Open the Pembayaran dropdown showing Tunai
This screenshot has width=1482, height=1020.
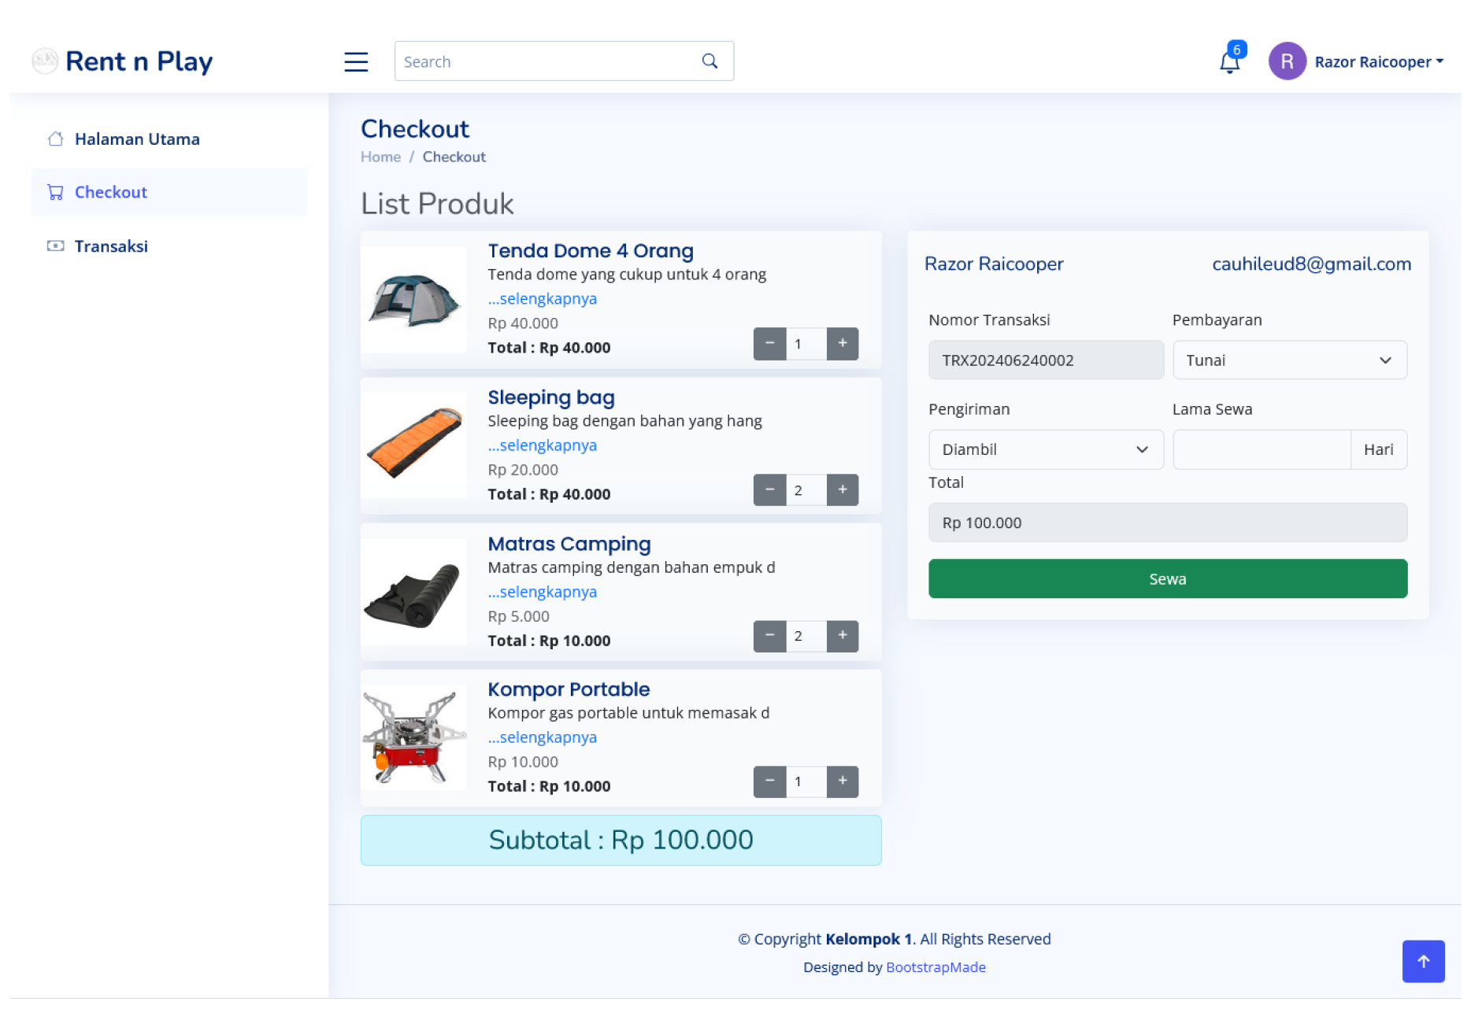point(1289,360)
